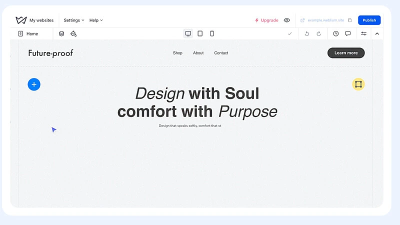Click the redo arrow icon

pos(318,33)
